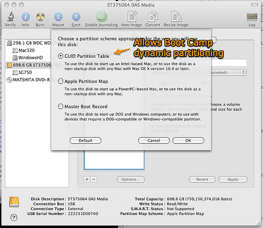Click the 'Not Supported' S.M.A.R.T. status
Viewport: 263px width, 228px height.
pyautogui.click(x=180, y=209)
